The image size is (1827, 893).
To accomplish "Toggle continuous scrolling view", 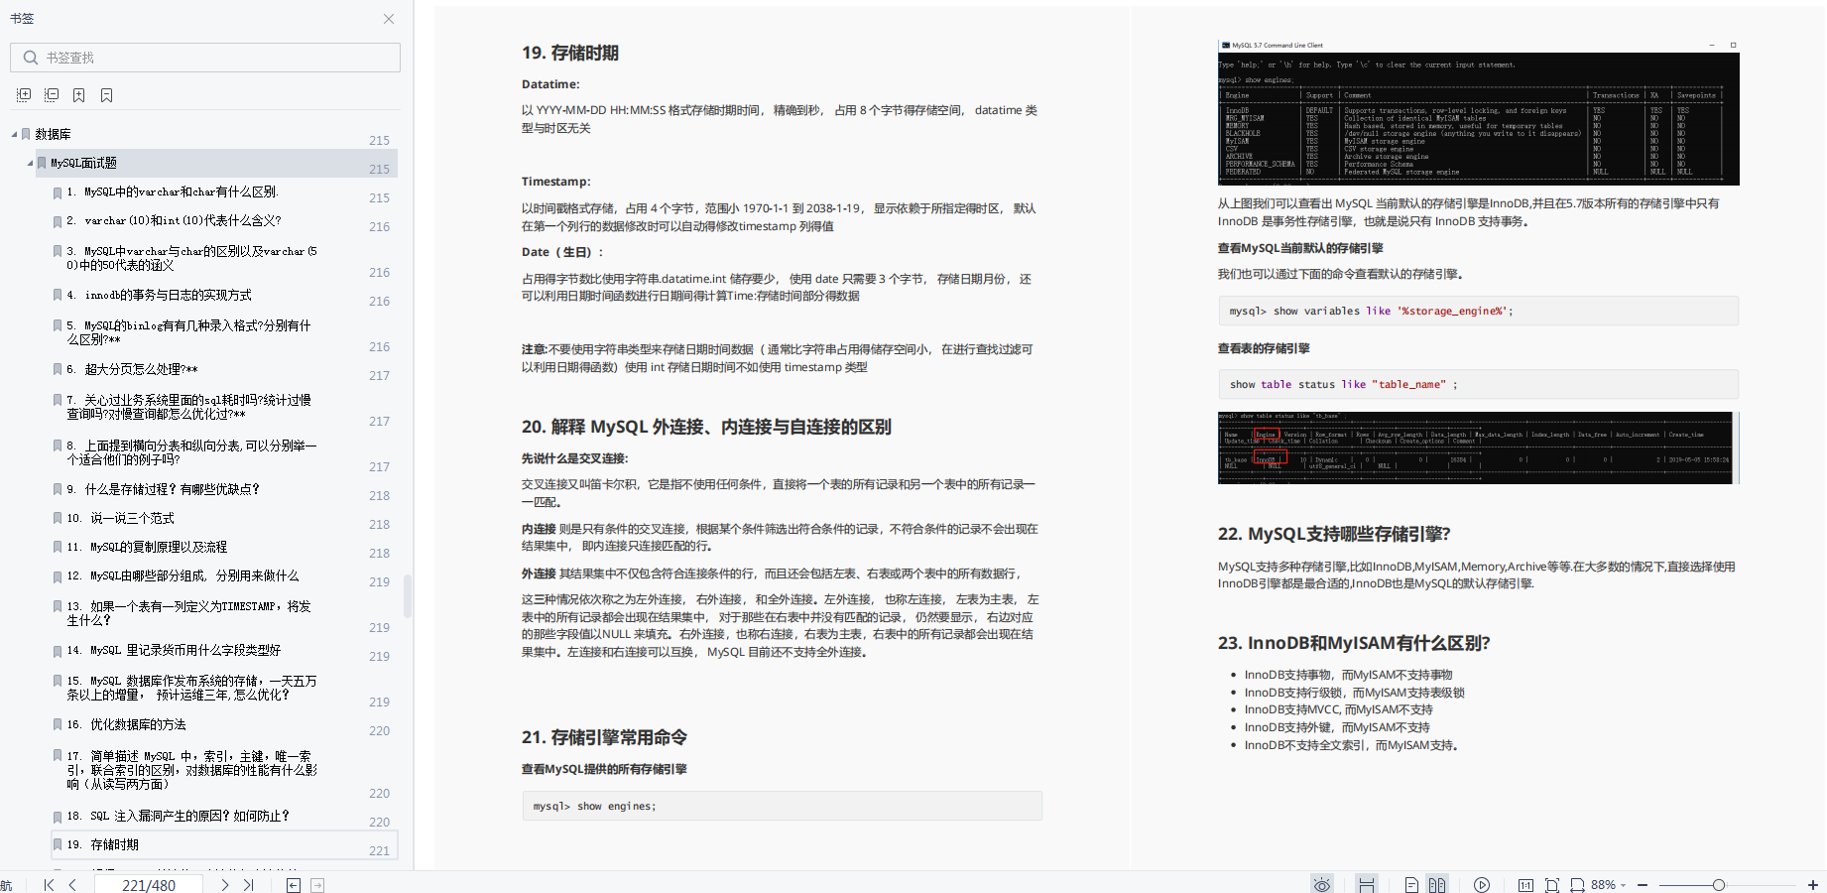I will pos(1367,885).
